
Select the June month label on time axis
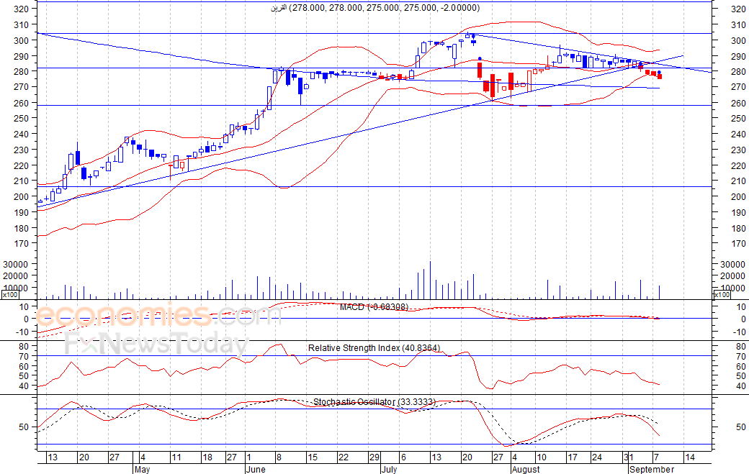(x=256, y=469)
